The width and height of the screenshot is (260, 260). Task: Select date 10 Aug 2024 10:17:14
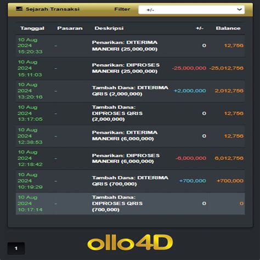30,204
